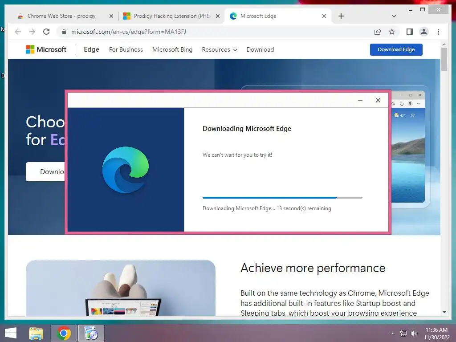Close the Prodigy Hacking Extension tab
The width and height of the screenshot is (456, 342).
[217, 16]
